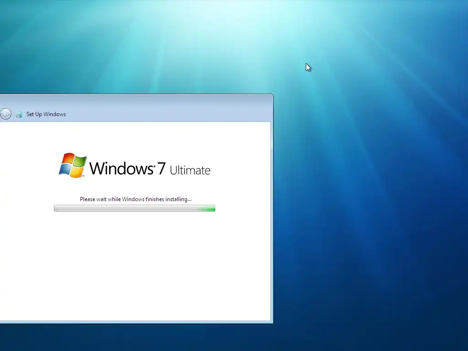This screenshot has width=468, height=351.
Task: Click the "Set Up Windows" title text
Action: click(46, 114)
